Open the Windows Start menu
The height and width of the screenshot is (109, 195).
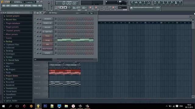coord(3,106)
